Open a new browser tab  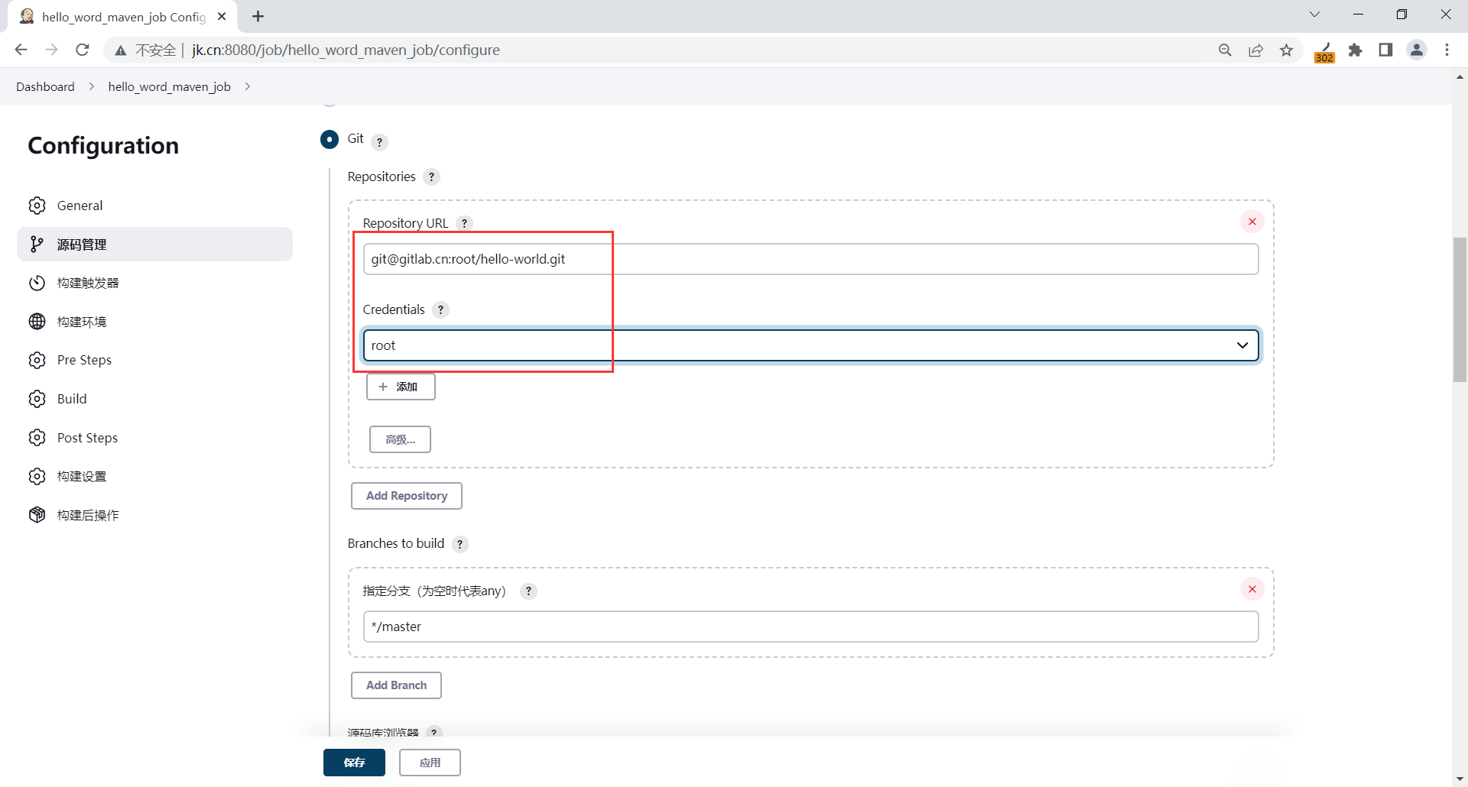258,16
